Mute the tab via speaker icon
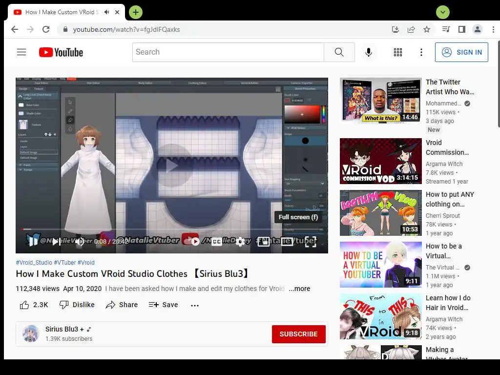Screen dimensions: 500x375 click(107, 12)
